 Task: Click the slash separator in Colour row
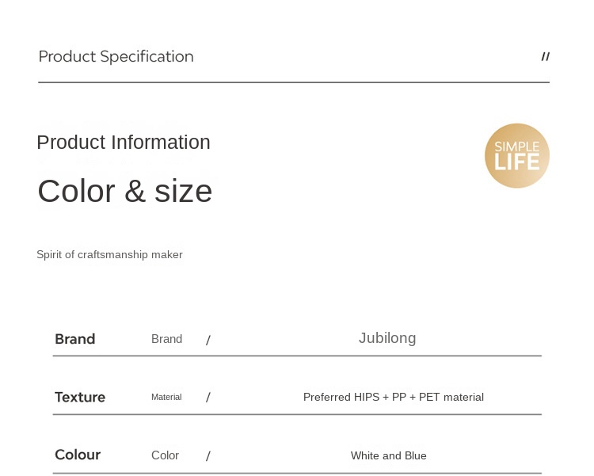tap(208, 455)
